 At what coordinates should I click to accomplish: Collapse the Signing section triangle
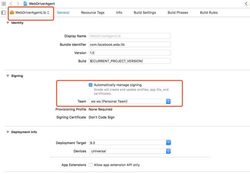tap(8, 76)
